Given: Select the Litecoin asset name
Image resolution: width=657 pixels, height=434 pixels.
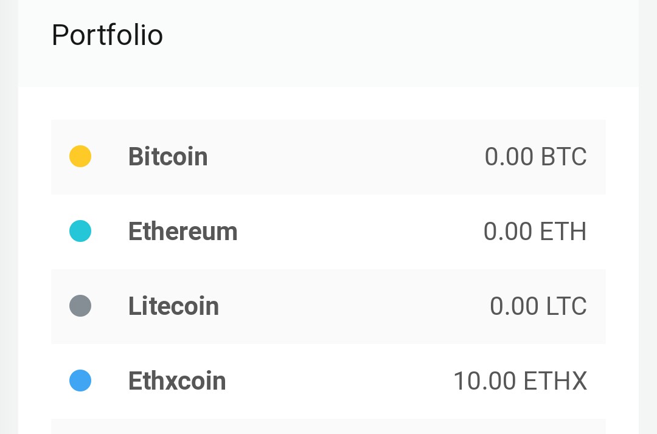Looking at the screenshot, I should [173, 306].
